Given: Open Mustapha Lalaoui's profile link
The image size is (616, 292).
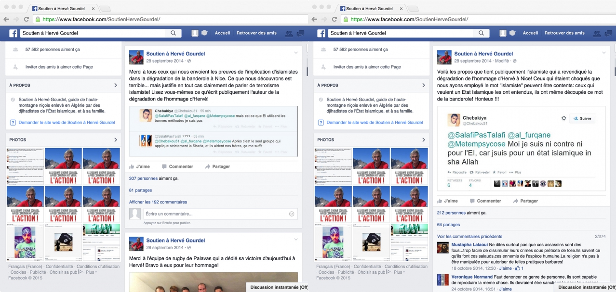Looking at the screenshot, I should click(x=469, y=244).
